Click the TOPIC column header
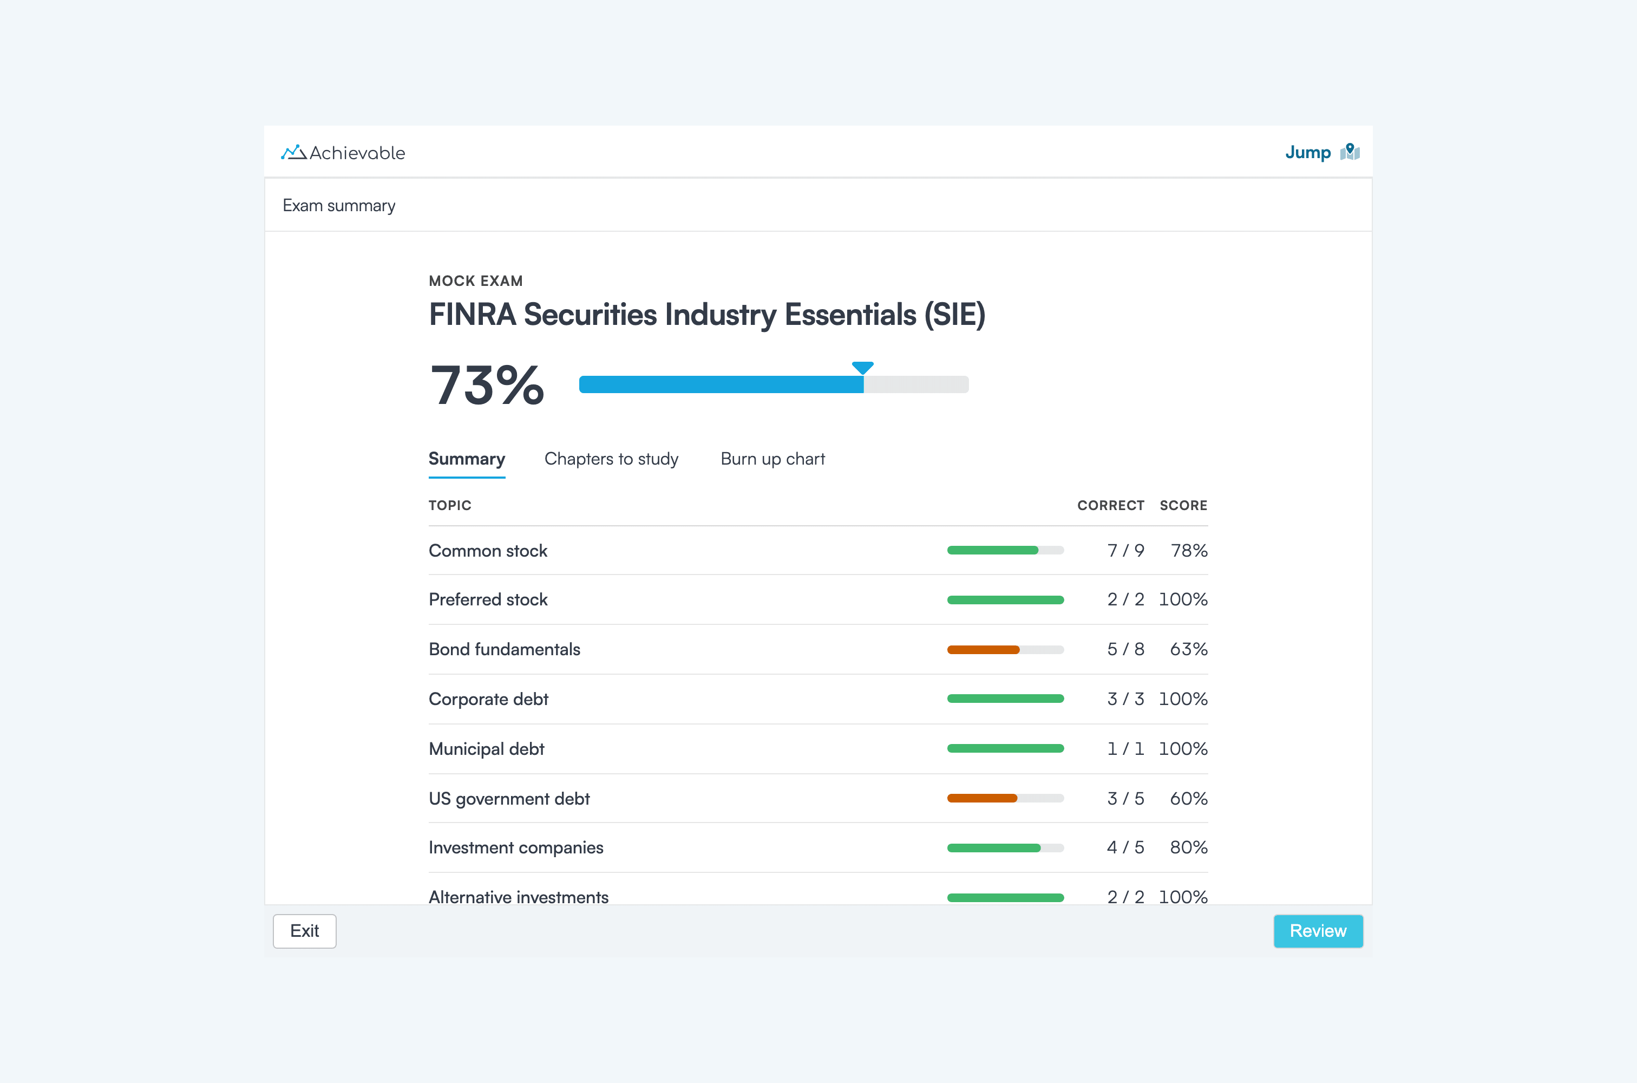Viewport: 1637px width, 1083px height. click(x=450, y=506)
